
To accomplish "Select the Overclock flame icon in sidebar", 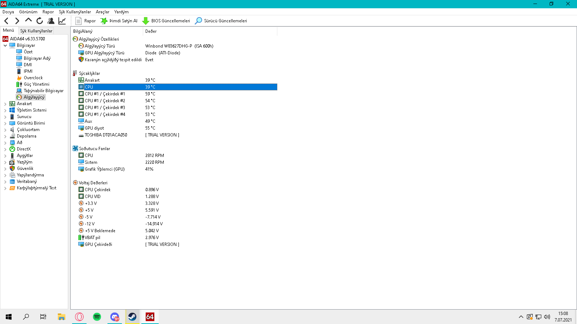I will coord(19,77).
